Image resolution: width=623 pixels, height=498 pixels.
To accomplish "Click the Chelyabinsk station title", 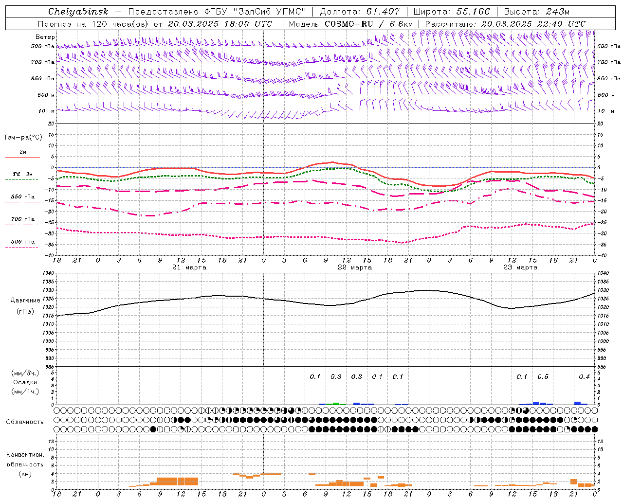I will click(78, 12).
